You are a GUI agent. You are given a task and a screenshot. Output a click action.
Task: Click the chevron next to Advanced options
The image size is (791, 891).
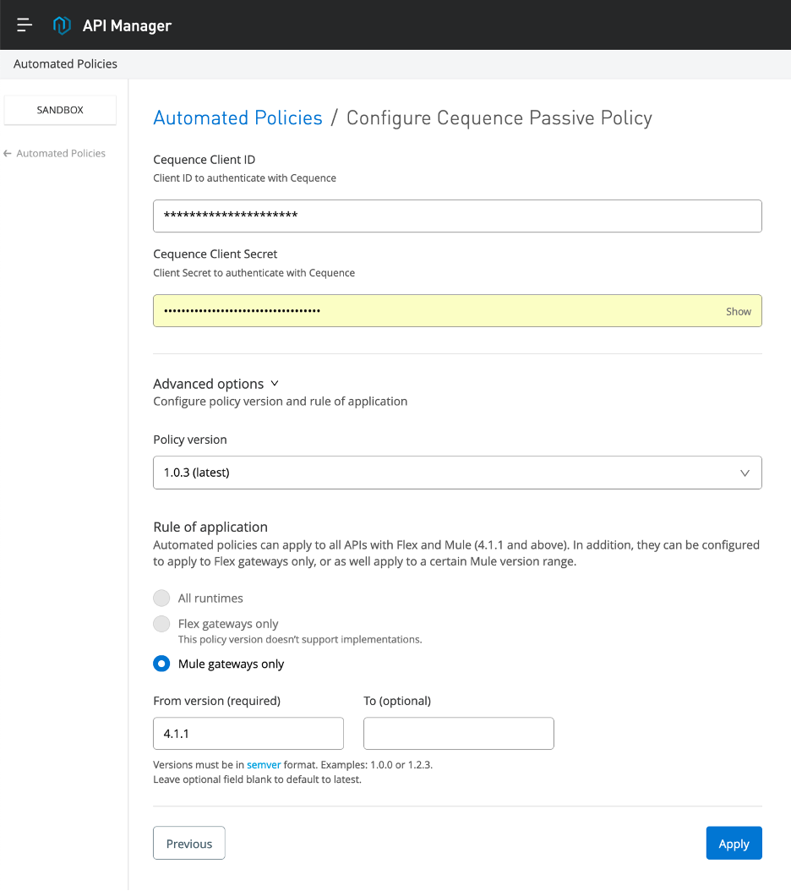(x=275, y=384)
